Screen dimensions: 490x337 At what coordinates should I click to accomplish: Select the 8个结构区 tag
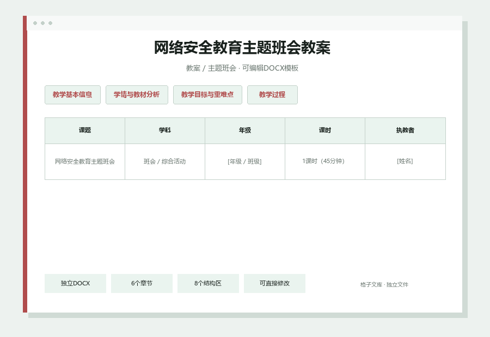point(208,283)
